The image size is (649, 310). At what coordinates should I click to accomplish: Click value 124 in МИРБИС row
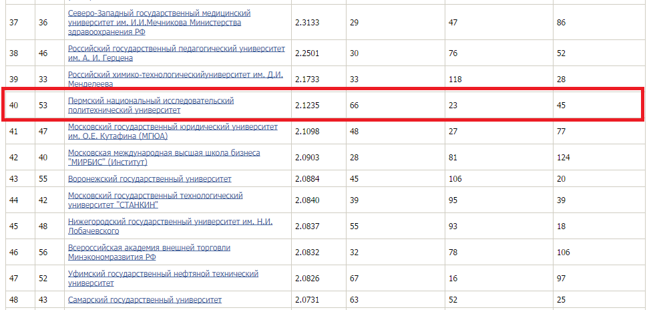click(x=564, y=158)
